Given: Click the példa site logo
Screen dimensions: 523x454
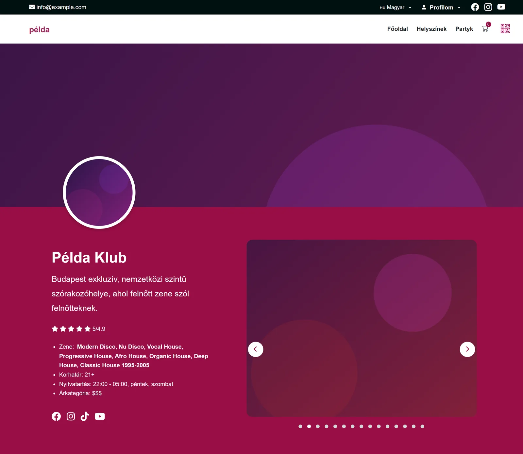Looking at the screenshot, I should pyautogui.click(x=39, y=30).
